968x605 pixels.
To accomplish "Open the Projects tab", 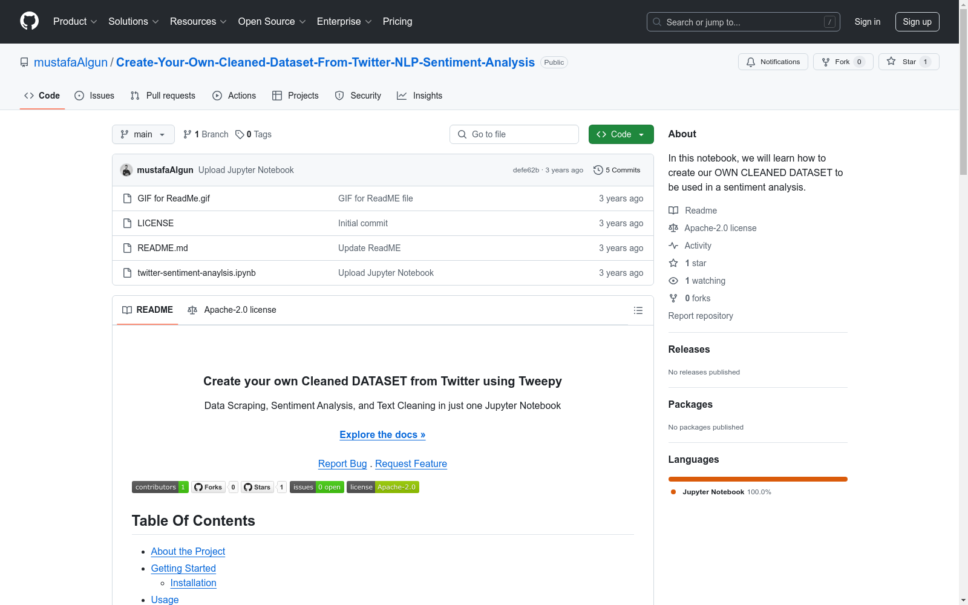I will tap(295, 96).
